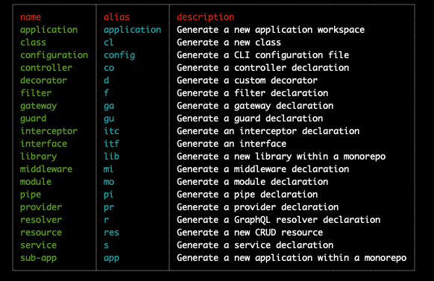Screen dimensions: 434x281
Task: Select 'configuration' in the name column
Action: pos(54,55)
